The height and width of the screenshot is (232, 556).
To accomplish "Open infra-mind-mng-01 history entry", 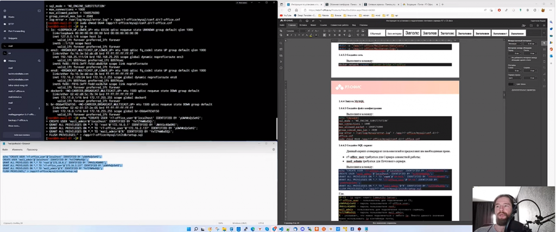I will click(x=18, y=85).
